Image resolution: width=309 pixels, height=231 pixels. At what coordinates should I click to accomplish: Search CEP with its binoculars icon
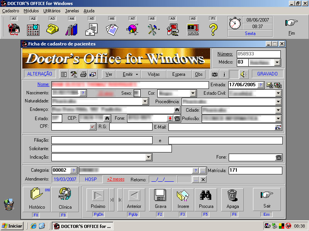107,118
